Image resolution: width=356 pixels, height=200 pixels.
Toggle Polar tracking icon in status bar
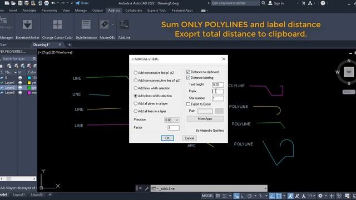250,196
